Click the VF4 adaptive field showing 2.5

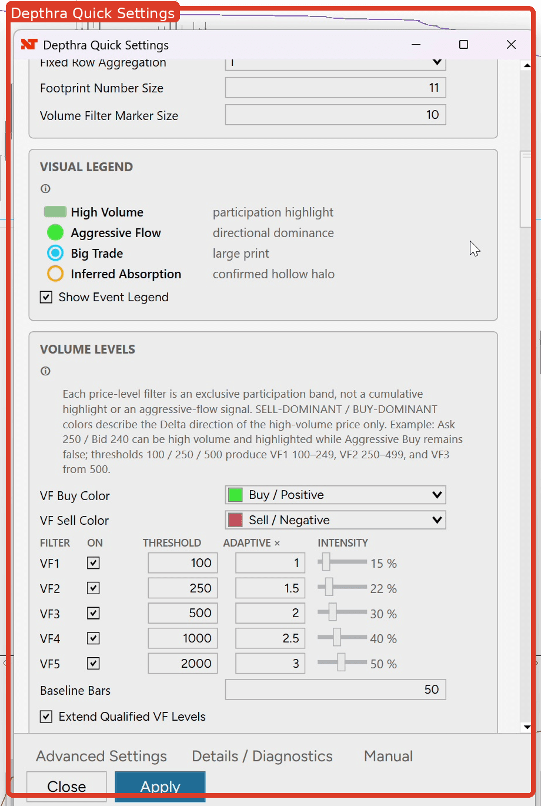point(270,638)
